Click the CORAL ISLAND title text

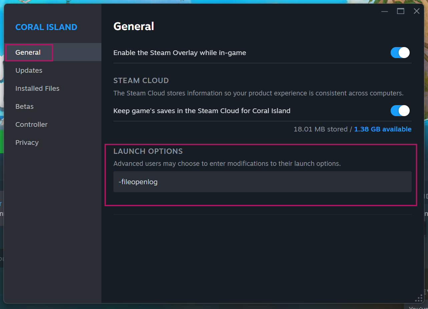[46, 27]
